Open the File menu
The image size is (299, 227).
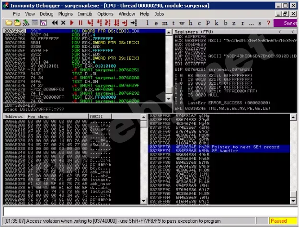pyautogui.click(x=16, y=14)
